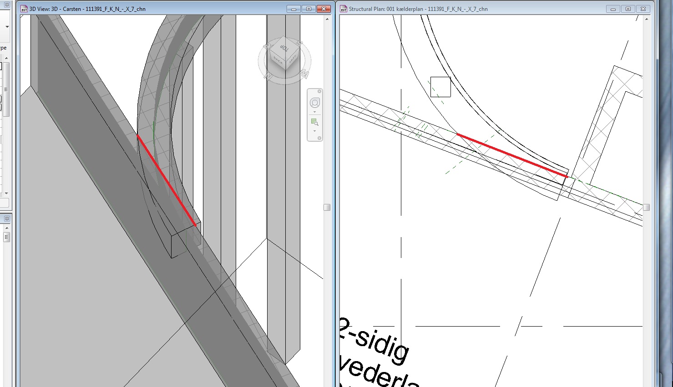Click the upper left panel scroll up arrow
The width and height of the screenshot is (673, 387).
click(x=6, y=58)
